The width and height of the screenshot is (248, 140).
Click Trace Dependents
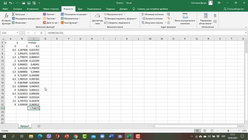(x=152, y=19)
